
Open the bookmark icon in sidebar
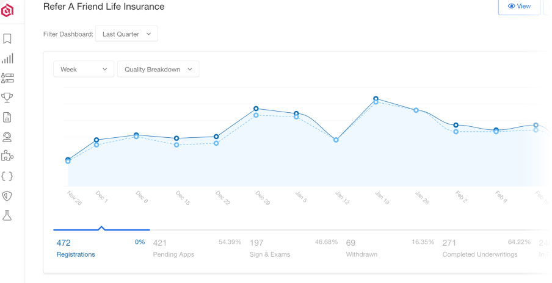point(7,38)
